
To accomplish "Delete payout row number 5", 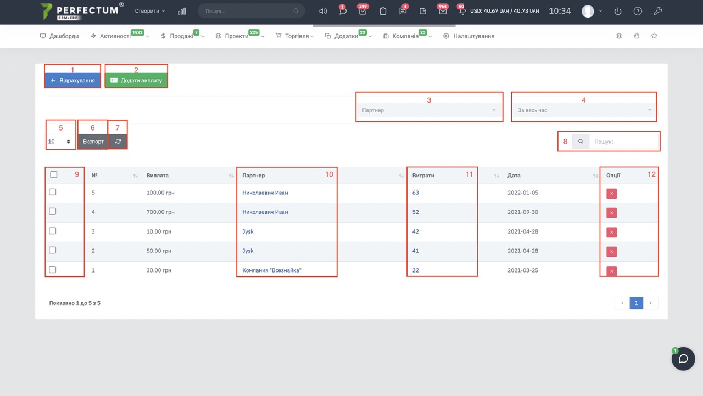I will tap(611, 194).
